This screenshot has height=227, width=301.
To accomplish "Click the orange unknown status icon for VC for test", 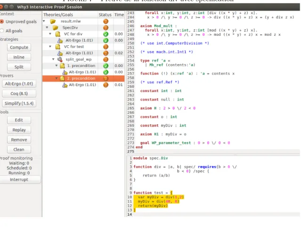I will point(106,47).
